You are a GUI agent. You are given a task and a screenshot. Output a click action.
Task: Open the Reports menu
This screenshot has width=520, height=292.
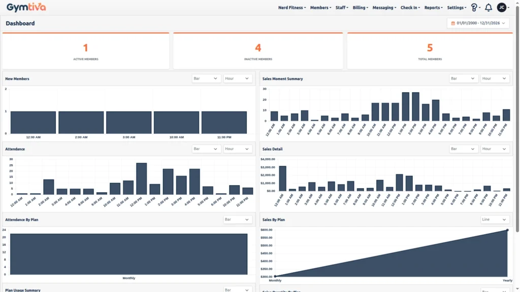pyautogui.click(x=433, y=8)
